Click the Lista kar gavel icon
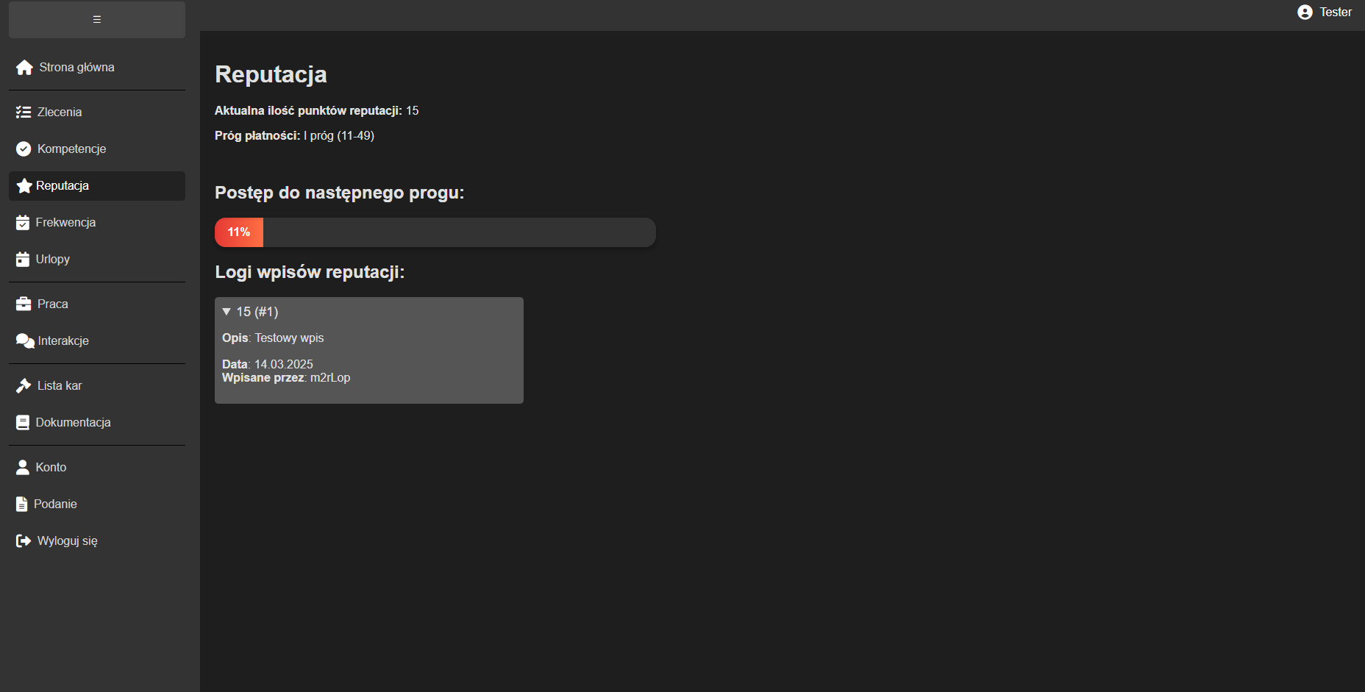 24,386
